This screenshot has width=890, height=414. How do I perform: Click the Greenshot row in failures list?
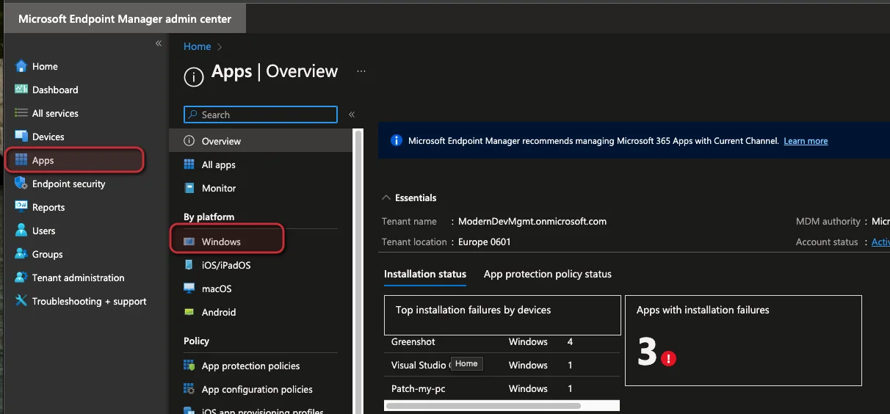pyautogui.click(x=502, y=341)
